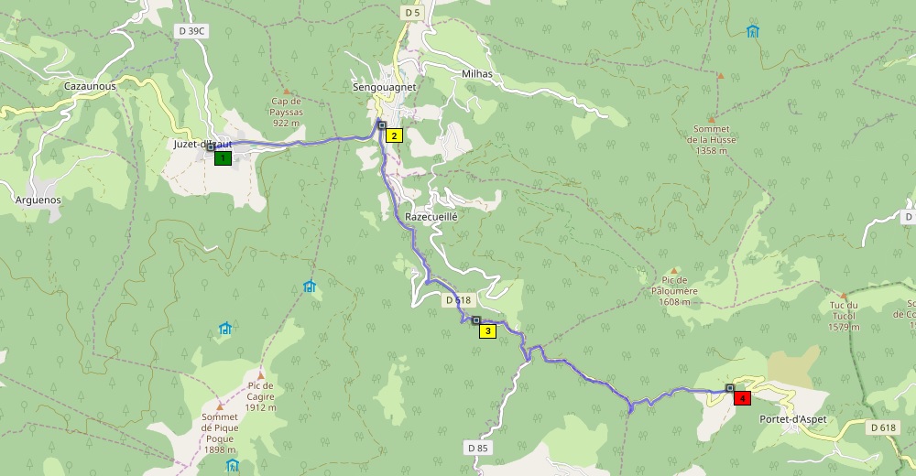Click shelter icon at top right of map

click(752, 31)
